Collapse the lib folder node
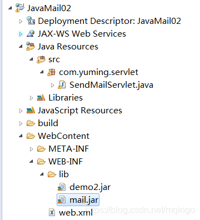This screenshot has height=220, width=200. (x=42, y=174)
